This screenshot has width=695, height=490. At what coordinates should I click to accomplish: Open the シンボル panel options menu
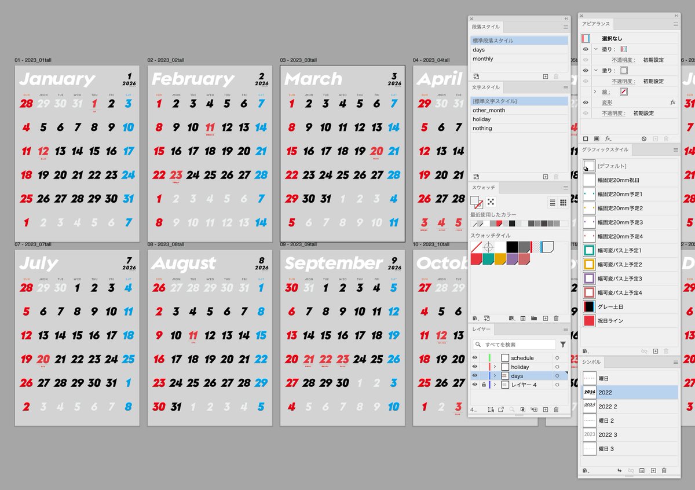676,362
